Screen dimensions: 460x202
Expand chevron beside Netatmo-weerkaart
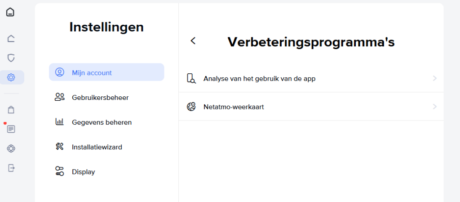pos(434,107)
